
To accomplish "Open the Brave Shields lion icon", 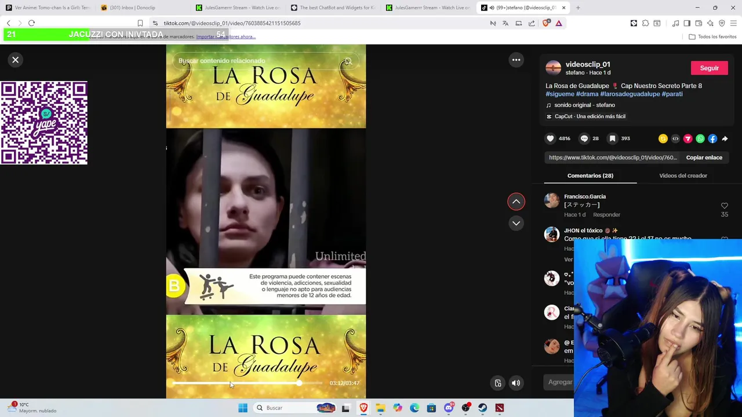I will click(545, 23).
